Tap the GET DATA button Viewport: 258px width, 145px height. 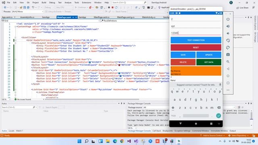(x=209, y=62)
